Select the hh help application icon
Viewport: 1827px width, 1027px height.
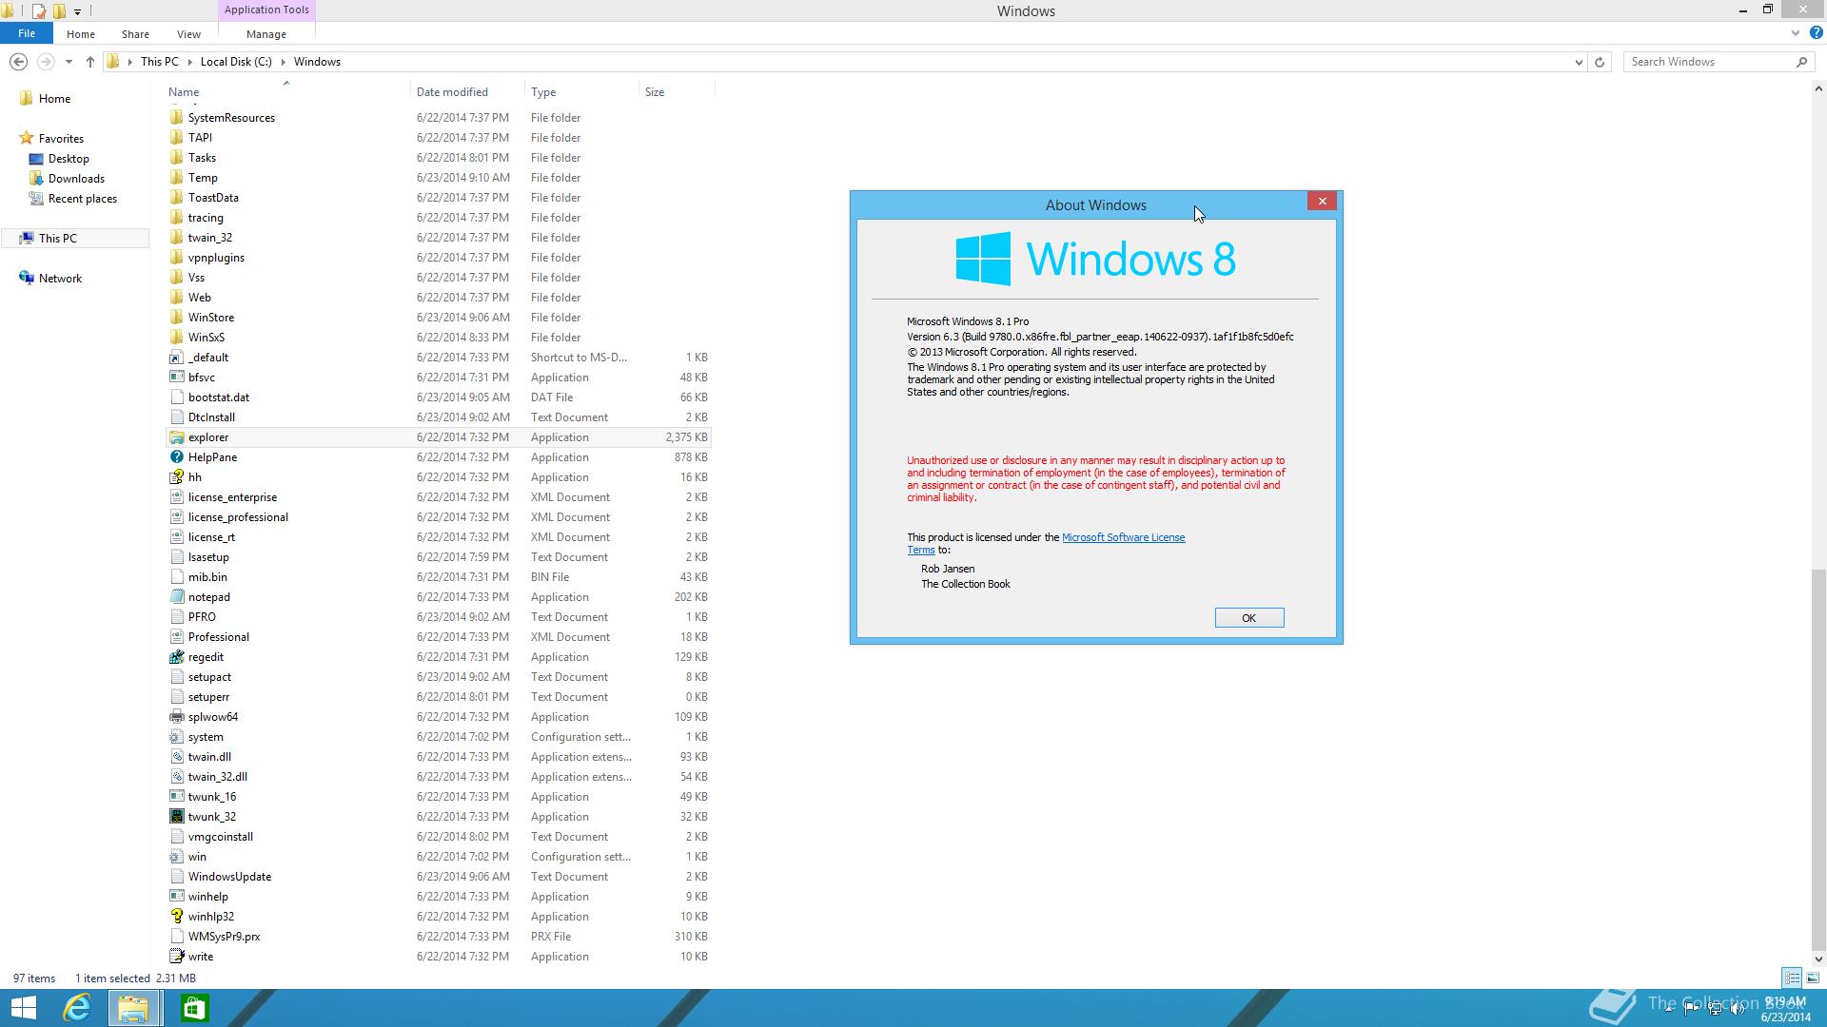pyautogui.click(x=176, y=477)
